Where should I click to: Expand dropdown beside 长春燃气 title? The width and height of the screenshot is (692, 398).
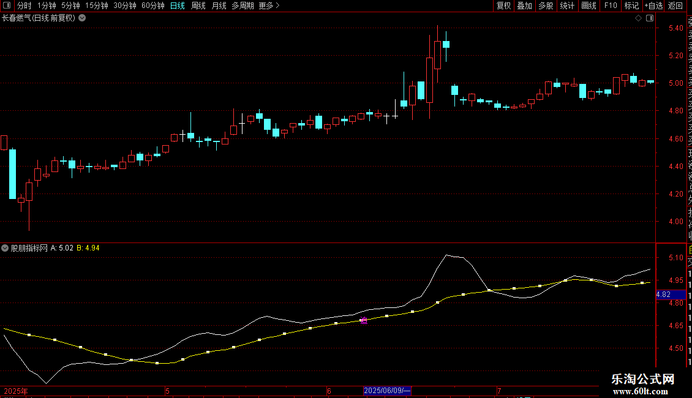82,18
